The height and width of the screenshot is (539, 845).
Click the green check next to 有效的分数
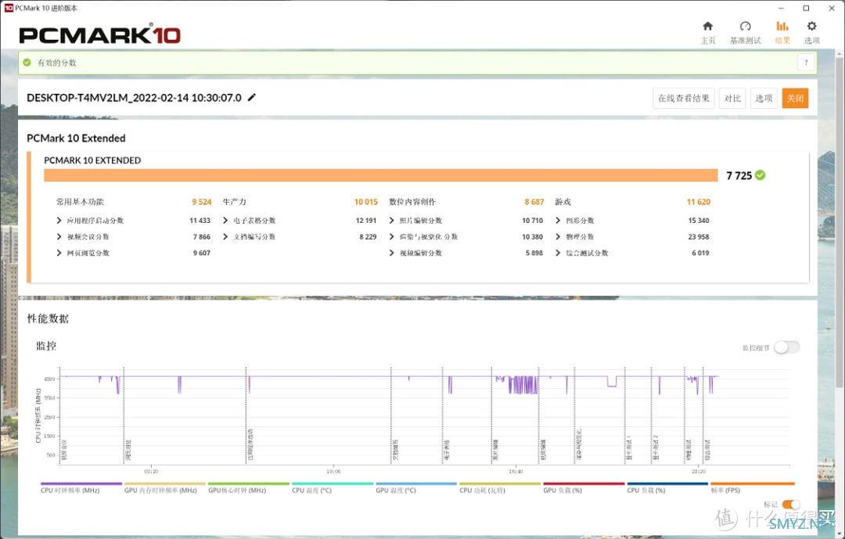27,63
